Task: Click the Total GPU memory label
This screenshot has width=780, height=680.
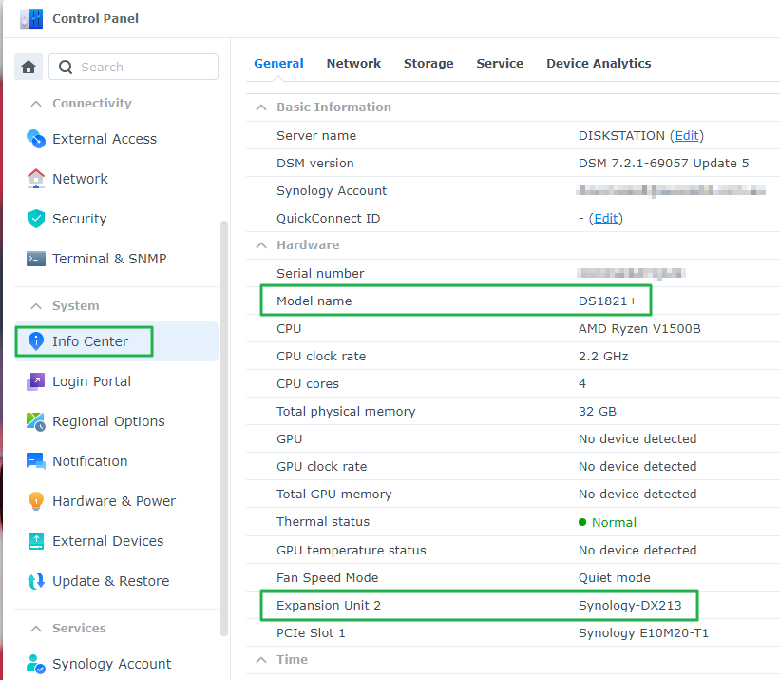Action: [334, 495]
